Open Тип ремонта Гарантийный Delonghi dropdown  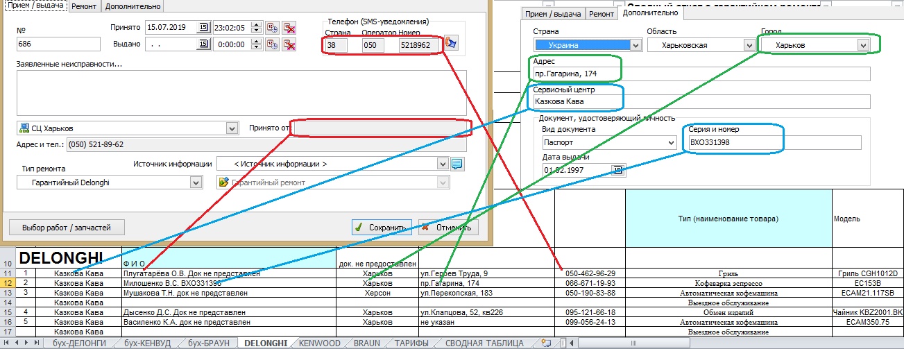coord(196,182)
